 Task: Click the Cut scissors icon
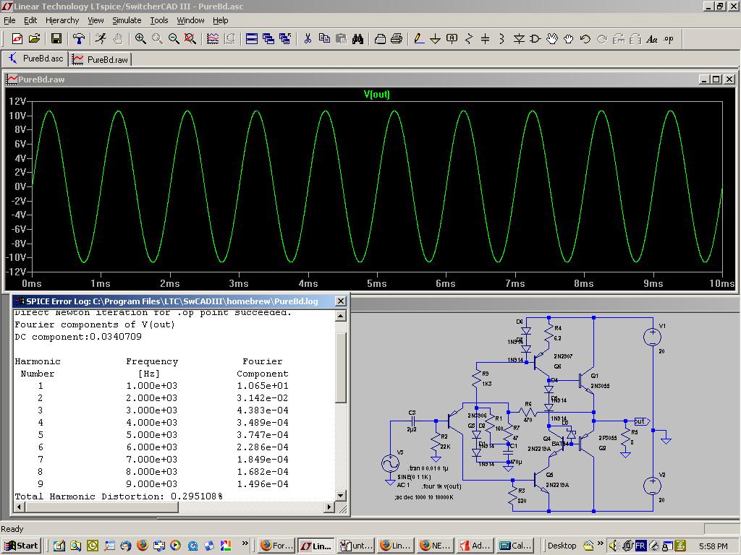(308, 39)
